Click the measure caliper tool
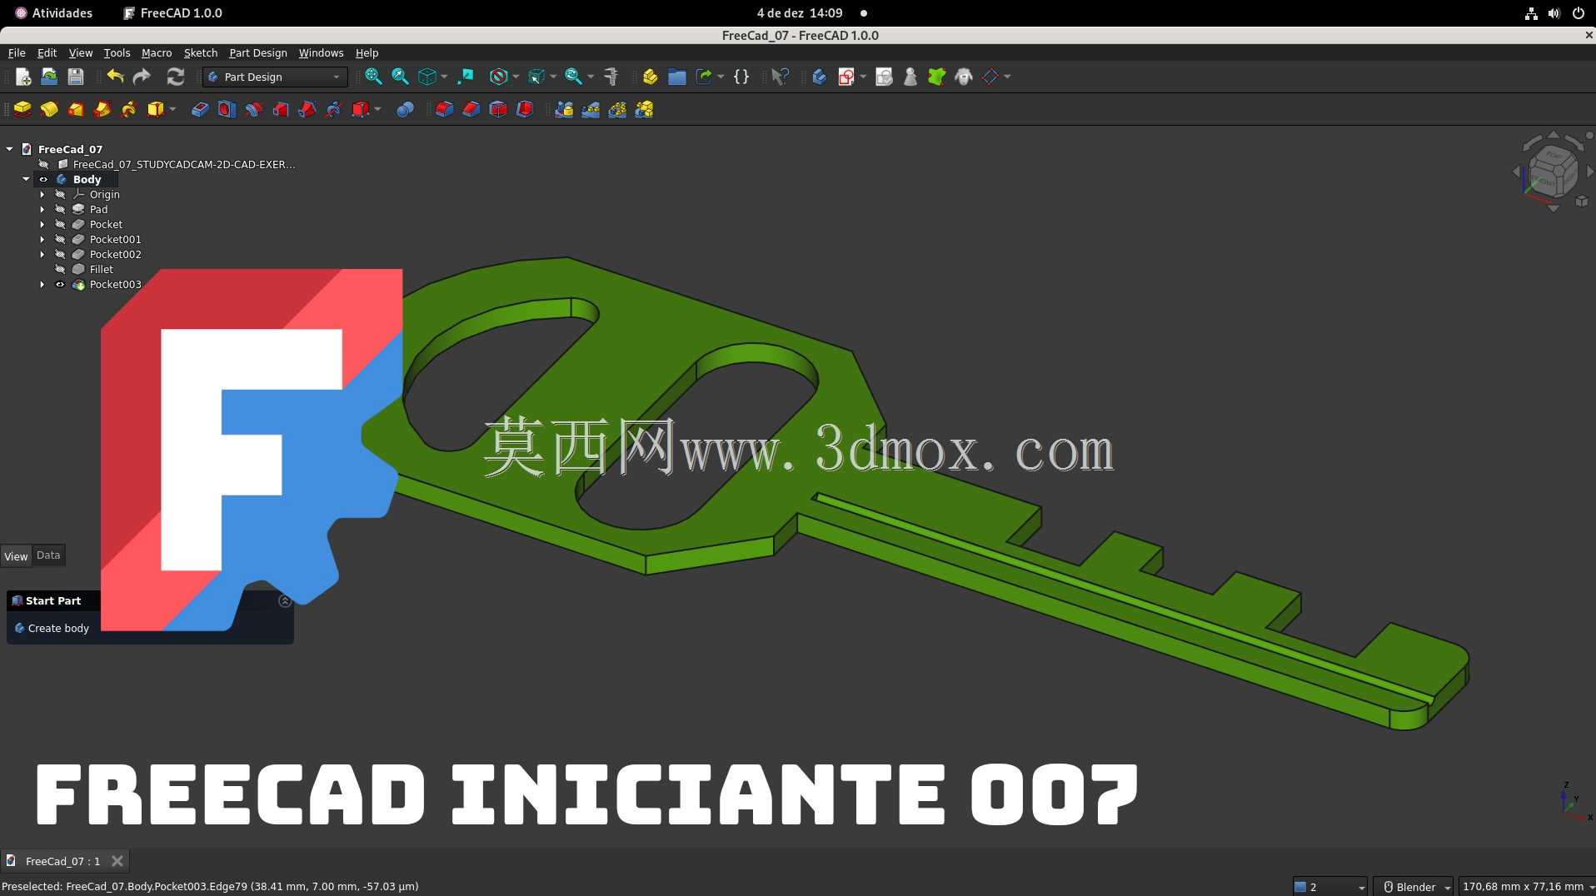Screen dimensions: 1596x896 point(611,77)
